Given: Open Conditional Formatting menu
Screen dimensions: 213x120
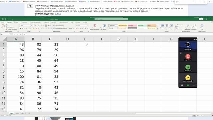Looking at the screenshot, I should coord(95,27).
